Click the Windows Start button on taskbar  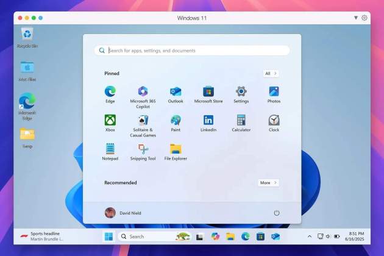108,236
